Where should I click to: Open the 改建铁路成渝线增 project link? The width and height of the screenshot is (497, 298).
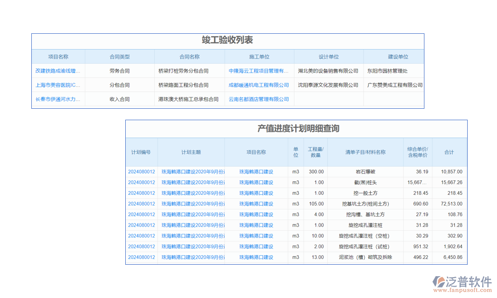[58, 71]
